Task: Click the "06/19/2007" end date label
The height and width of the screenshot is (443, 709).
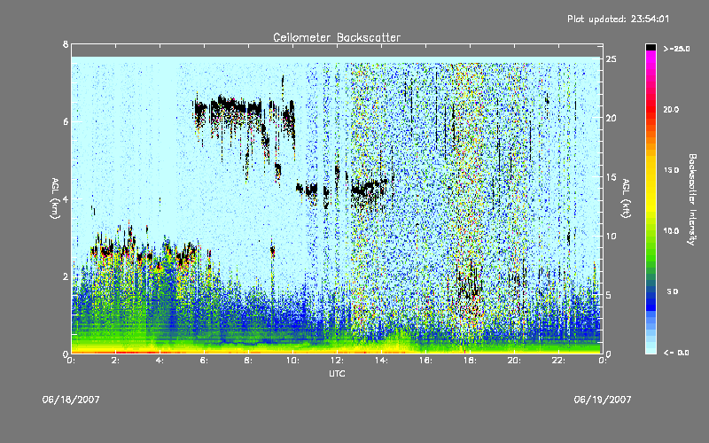Action: pos(603,400)
